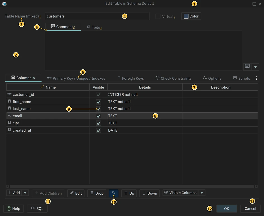264x216 pixels.
Task: Click the search magnifier button in the toolbar
Action: 114,193
